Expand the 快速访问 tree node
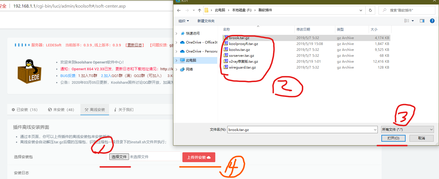 click(x=176, y=33)
